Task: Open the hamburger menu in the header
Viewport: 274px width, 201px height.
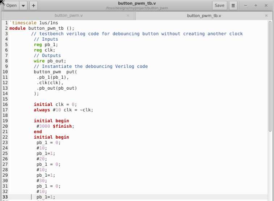Action: pos(233,5)
